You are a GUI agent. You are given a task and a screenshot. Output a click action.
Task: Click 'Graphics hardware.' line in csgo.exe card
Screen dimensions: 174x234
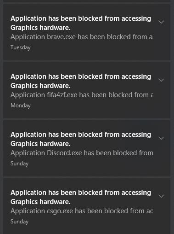[40, 202]
